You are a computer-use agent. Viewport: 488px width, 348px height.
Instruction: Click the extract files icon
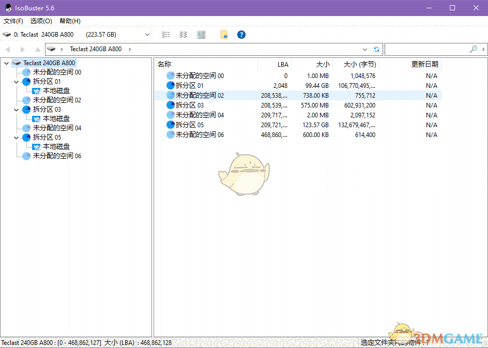point(224,35)
